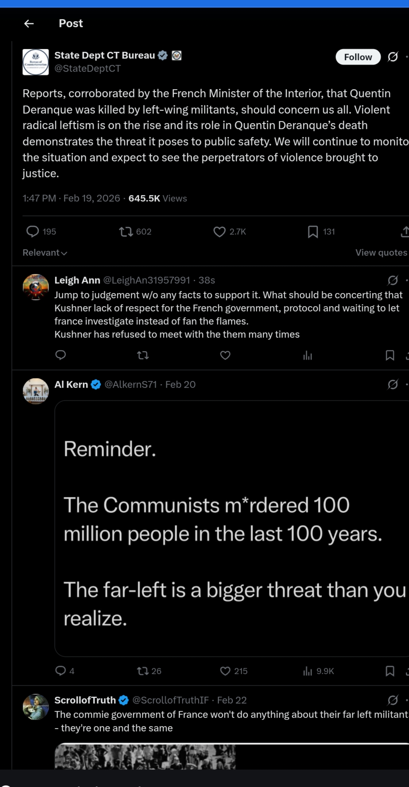Open replies on the main post
This screenshot has width=409, height=787.
(33, 231)
